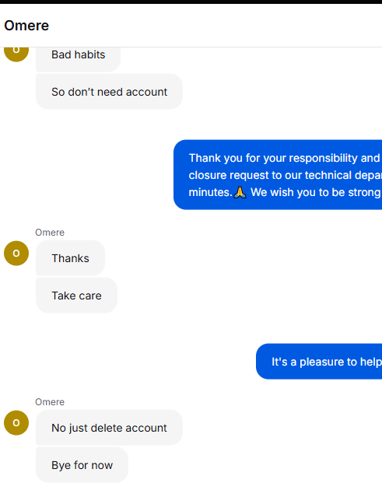382x504 pixels.
Task: Open the Omere conversation title in header
Action: coord(26,26)
